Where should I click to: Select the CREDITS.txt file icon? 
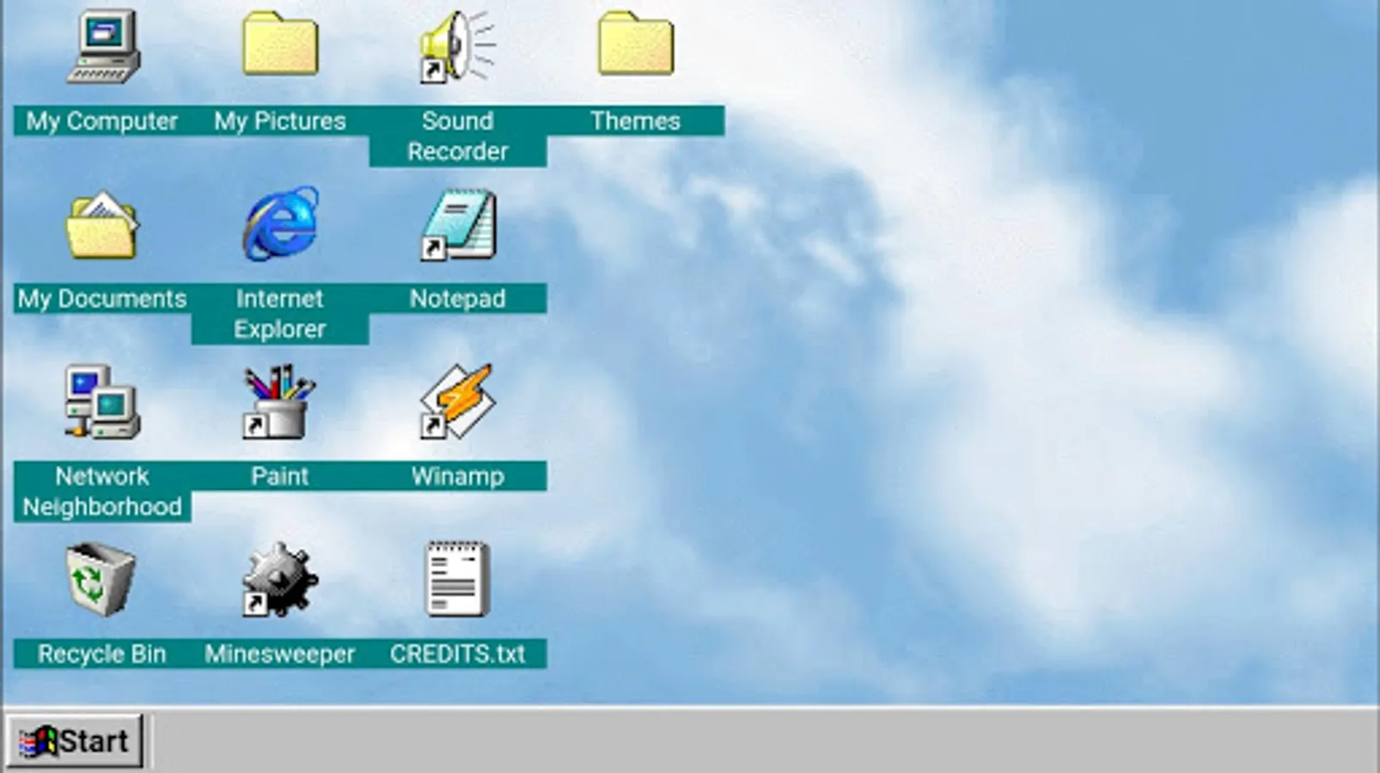(x=458, y=579)
